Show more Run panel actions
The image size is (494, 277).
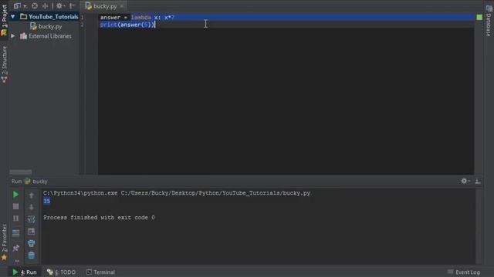(17, 261)
